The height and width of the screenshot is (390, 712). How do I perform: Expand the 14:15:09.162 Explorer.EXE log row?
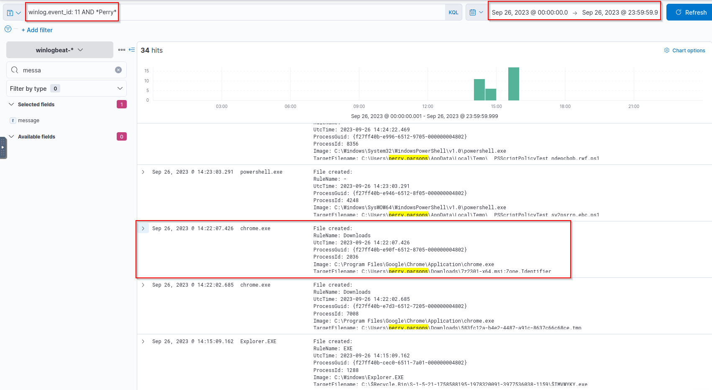[x=143, y=341]
